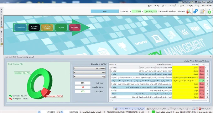Open the گزارشات menu
Image resolution: width=213 pixels, height=113 pixels.
click(x=172, y=6)
